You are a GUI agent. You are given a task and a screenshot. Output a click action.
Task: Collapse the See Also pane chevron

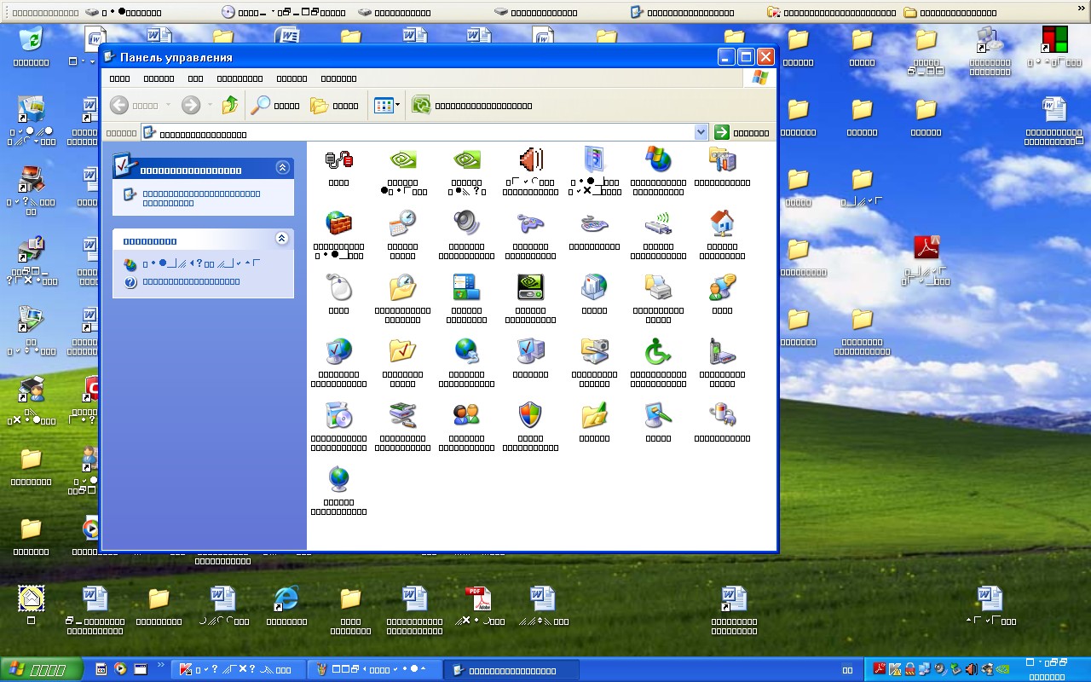coord(282,240)
